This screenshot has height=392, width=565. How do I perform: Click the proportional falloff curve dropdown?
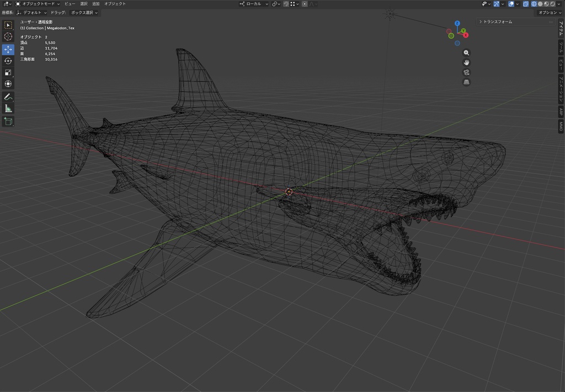[x=313, y=4]
